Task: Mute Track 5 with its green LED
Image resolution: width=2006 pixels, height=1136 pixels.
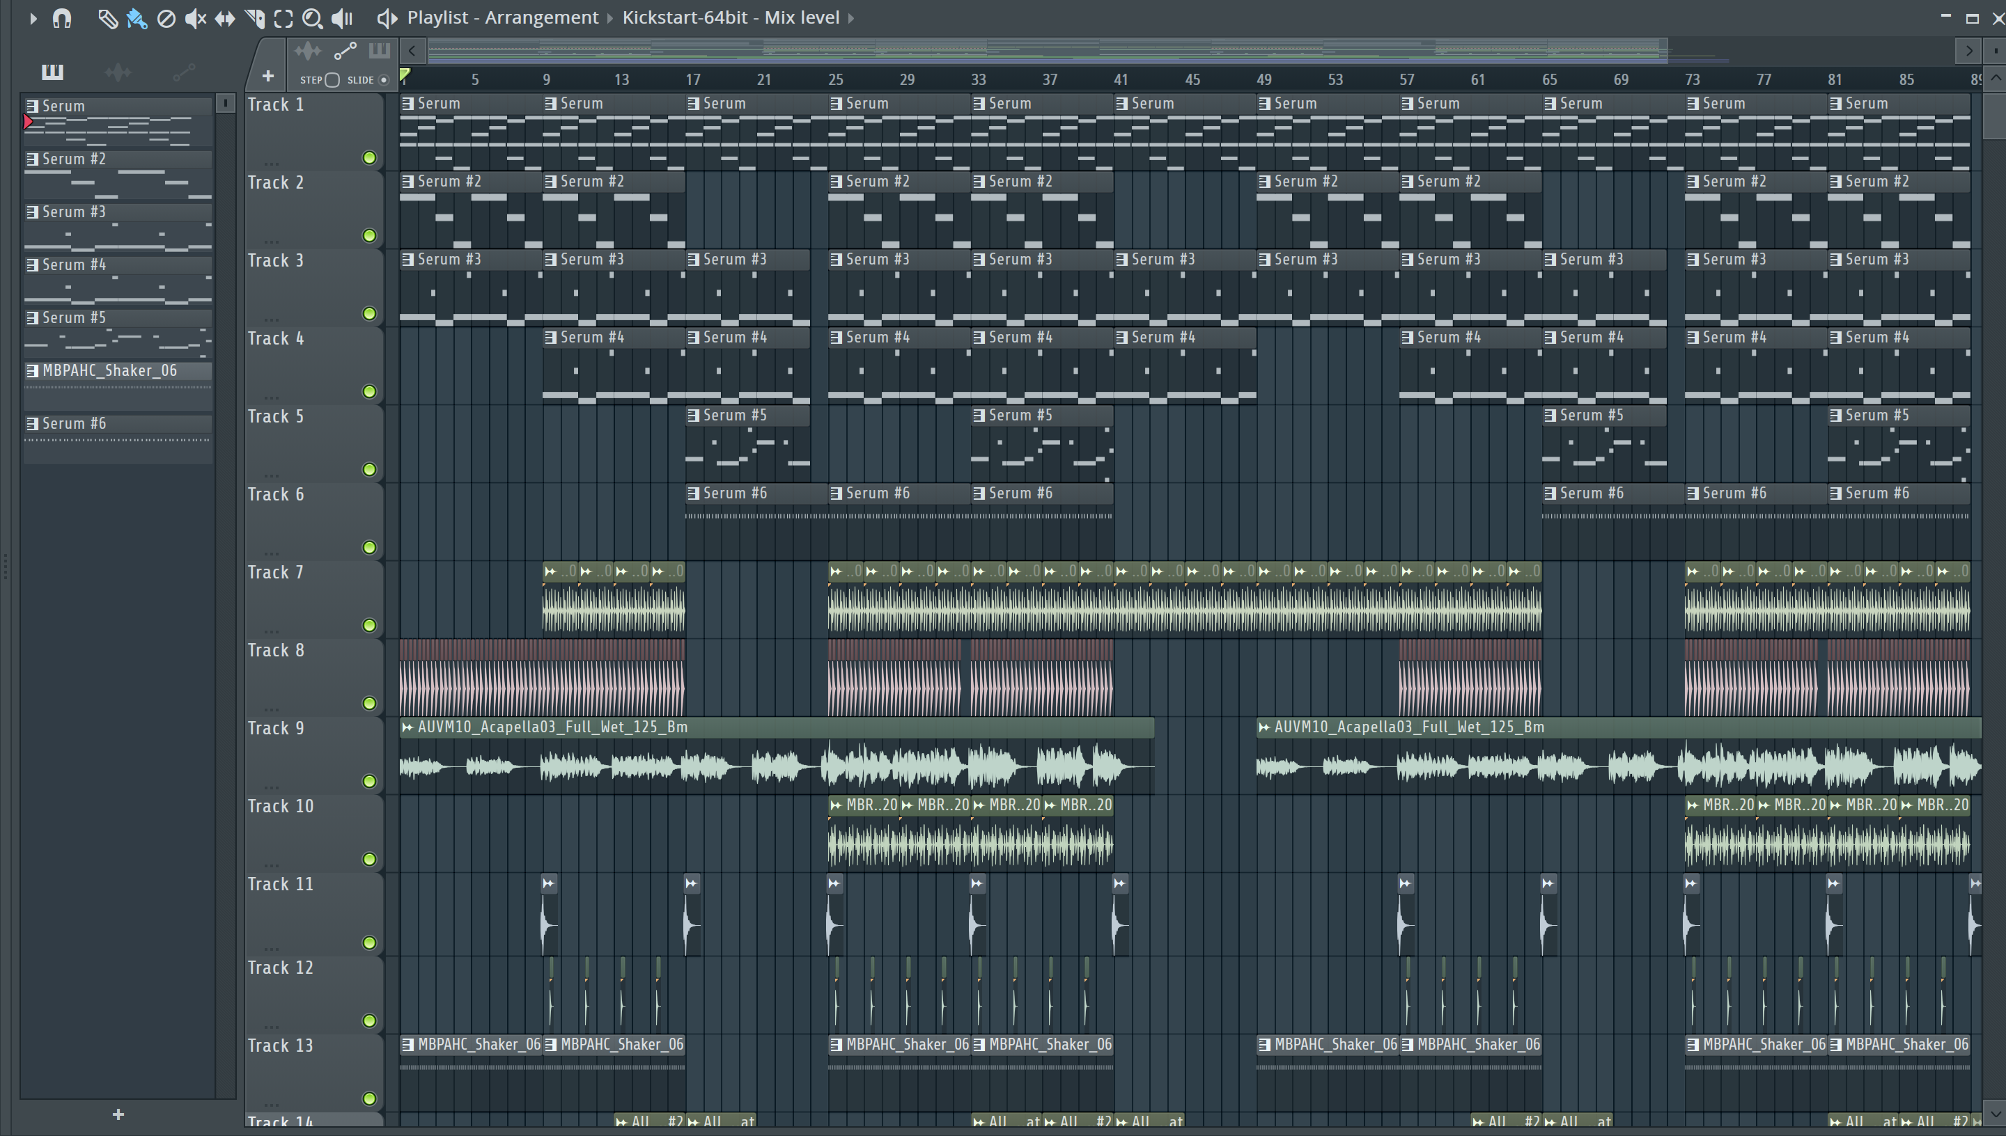Action: [x=369, y=470]
